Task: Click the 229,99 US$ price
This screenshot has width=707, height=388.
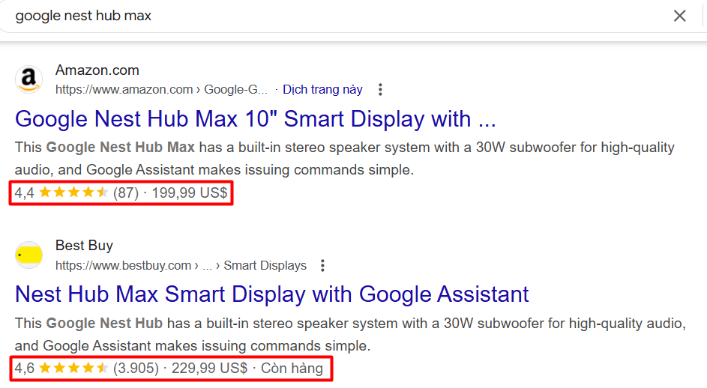Action: [210, 369]
